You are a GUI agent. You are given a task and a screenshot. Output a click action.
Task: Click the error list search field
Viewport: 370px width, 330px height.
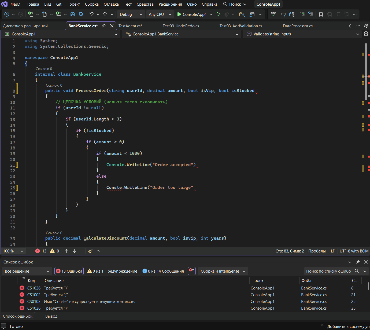click(328, 271)
